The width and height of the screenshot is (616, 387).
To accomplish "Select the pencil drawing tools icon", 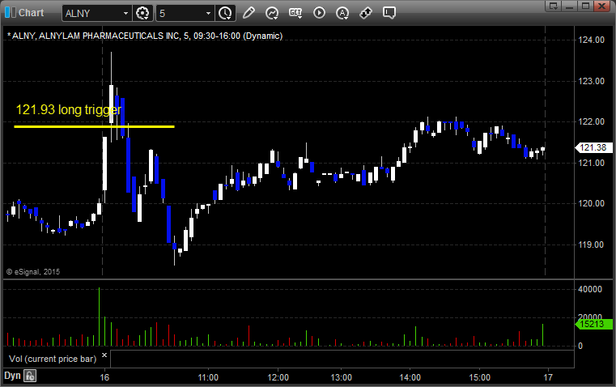I will (x=249, y=13).
